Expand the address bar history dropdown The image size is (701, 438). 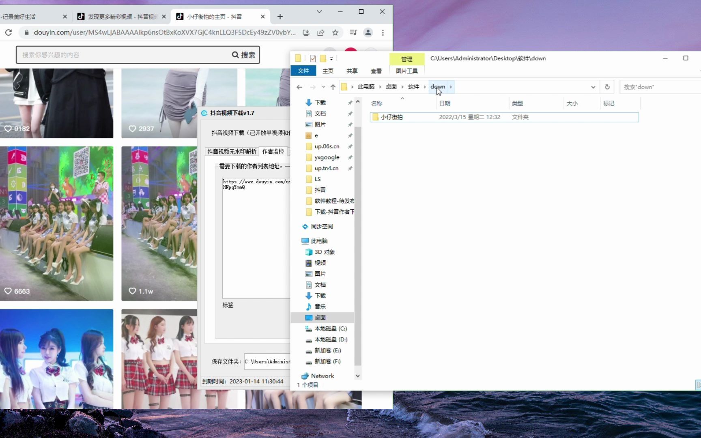click(x=593, y=87)
